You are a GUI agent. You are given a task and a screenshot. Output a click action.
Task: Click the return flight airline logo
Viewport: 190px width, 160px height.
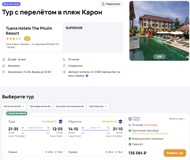click(120, 121)
